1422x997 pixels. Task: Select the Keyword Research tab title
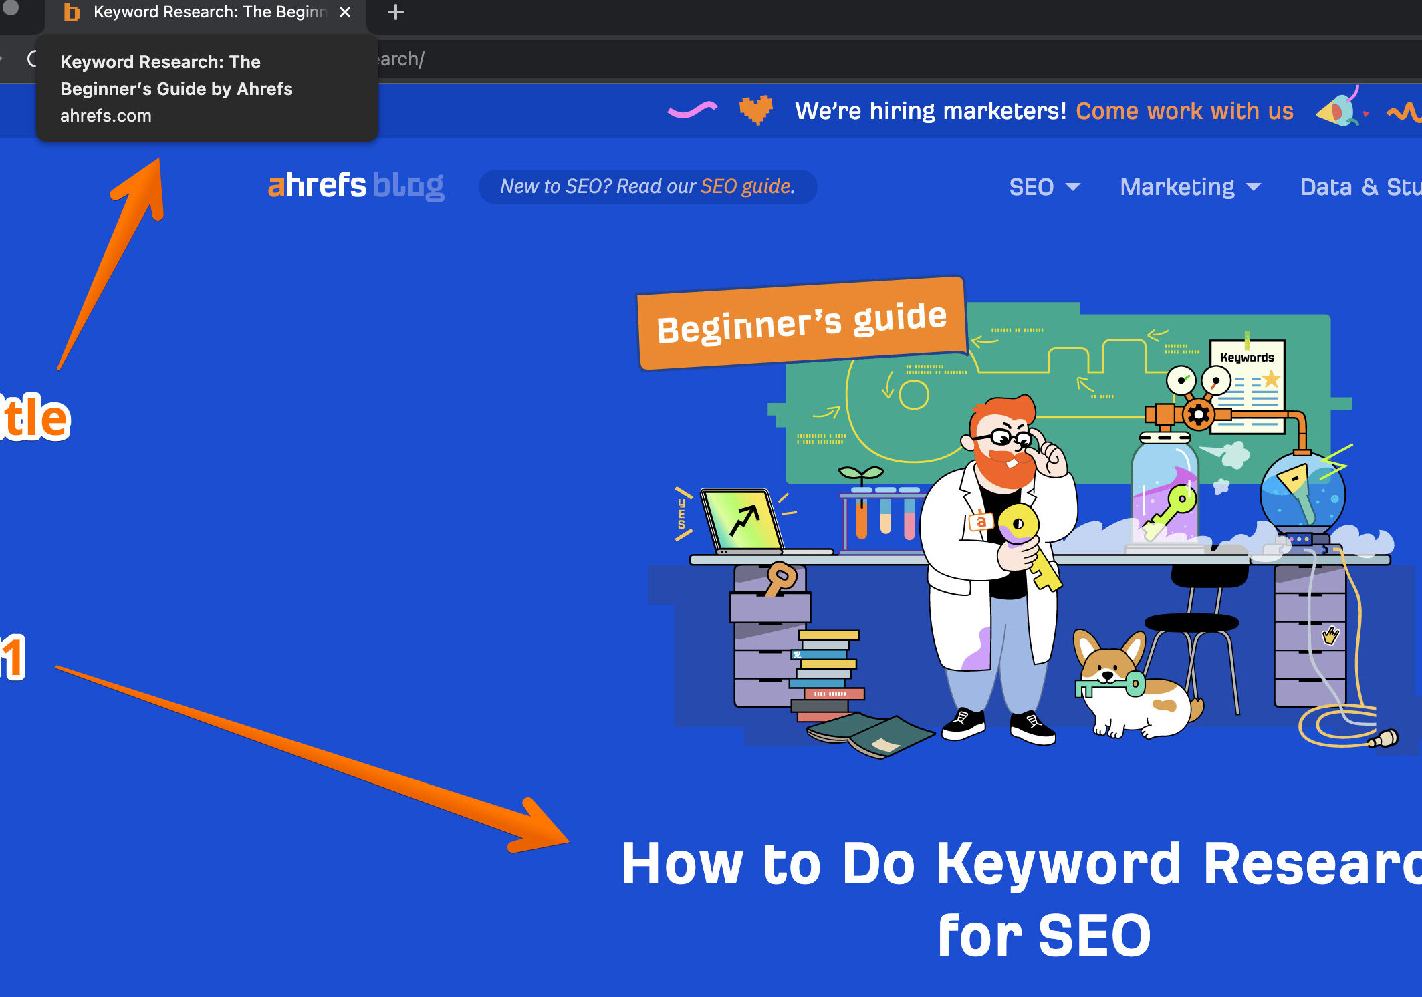(x=209, y=12)
